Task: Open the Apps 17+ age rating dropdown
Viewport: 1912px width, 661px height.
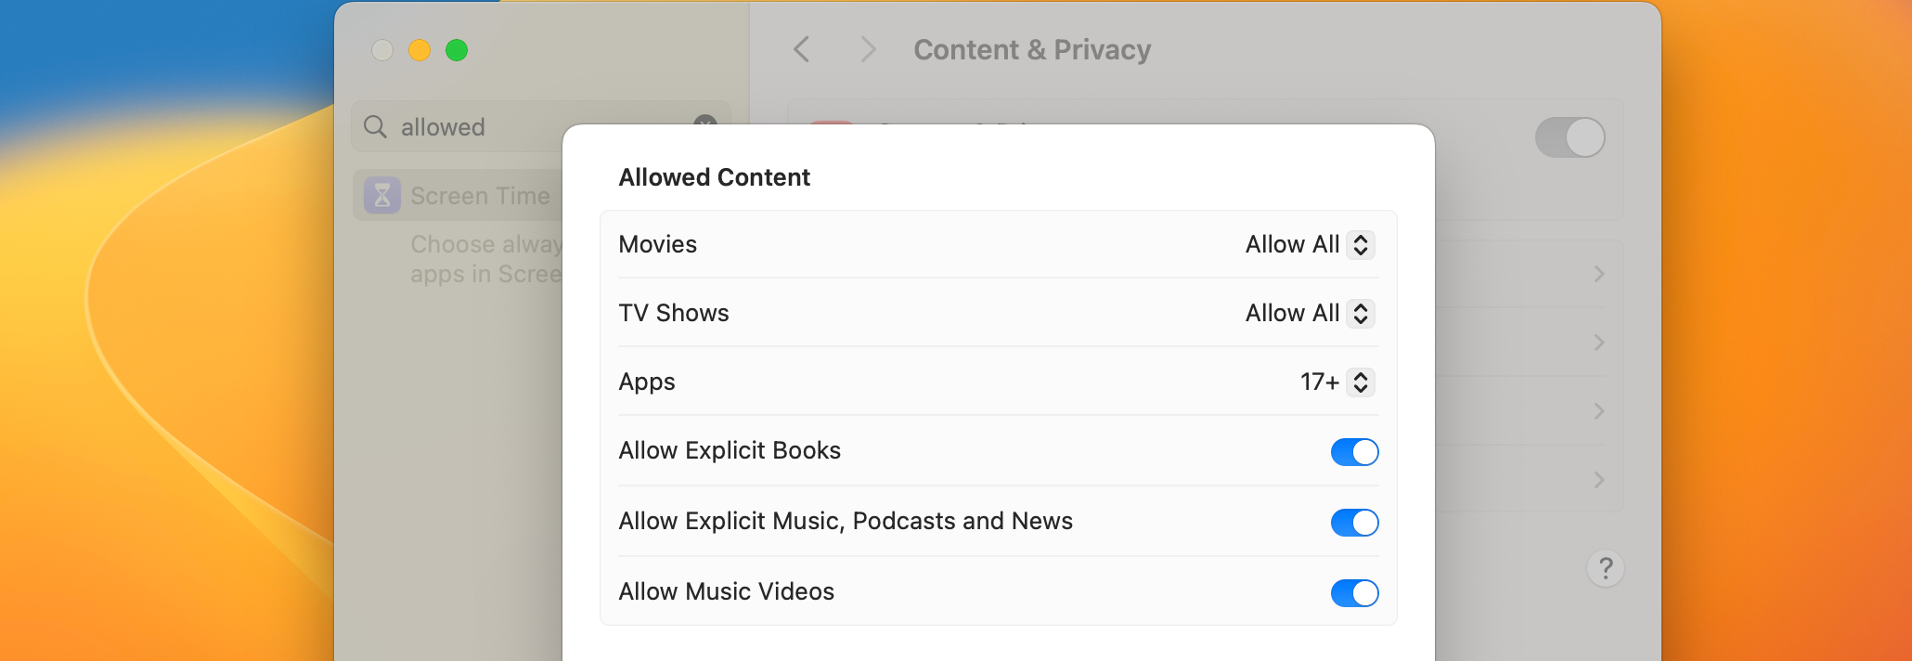Action: click(x=1337, y=382)
